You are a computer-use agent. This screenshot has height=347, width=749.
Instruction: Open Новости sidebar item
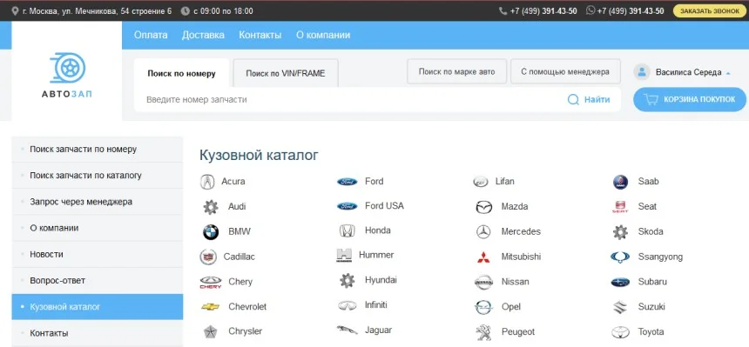coord(98,255)
